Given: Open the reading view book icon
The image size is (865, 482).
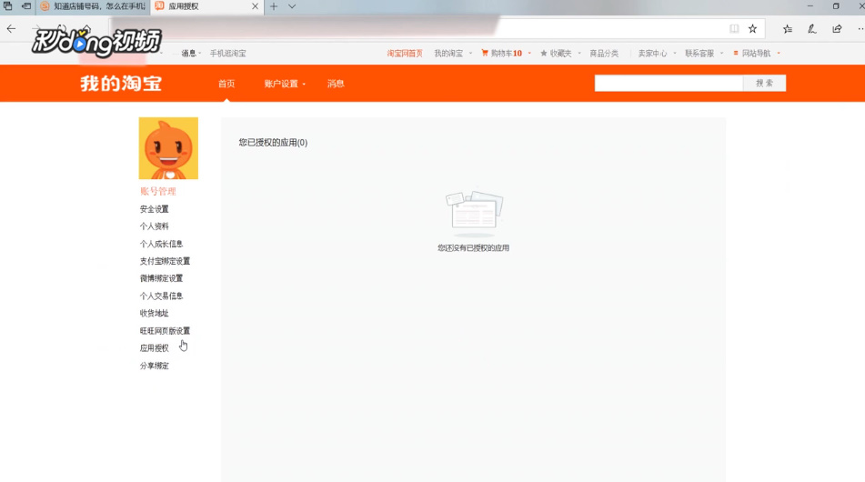Looking at the screenshot, I should pos(734,29).
